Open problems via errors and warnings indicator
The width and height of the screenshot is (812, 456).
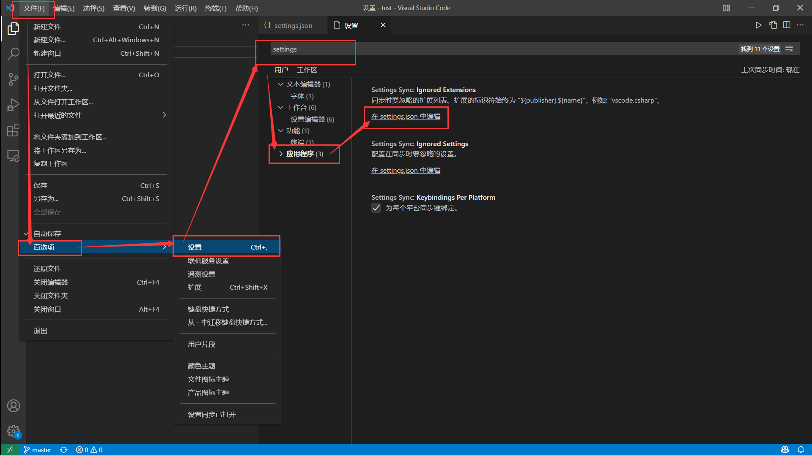[89, 450]
